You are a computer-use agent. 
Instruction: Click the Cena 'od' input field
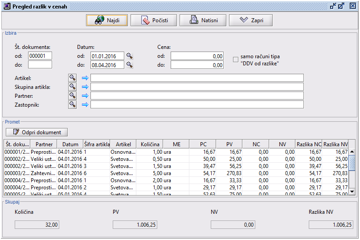[x=197, y=56]
